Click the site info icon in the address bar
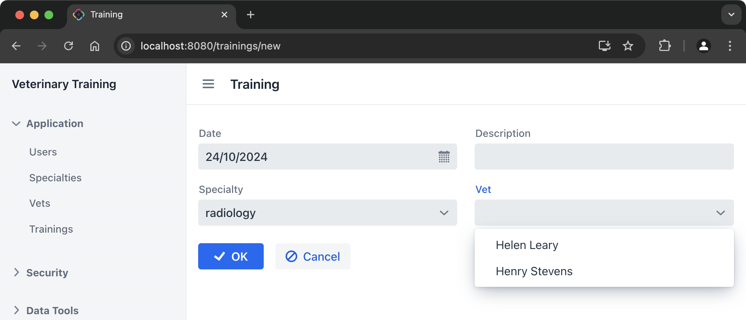 pos(126,46)
